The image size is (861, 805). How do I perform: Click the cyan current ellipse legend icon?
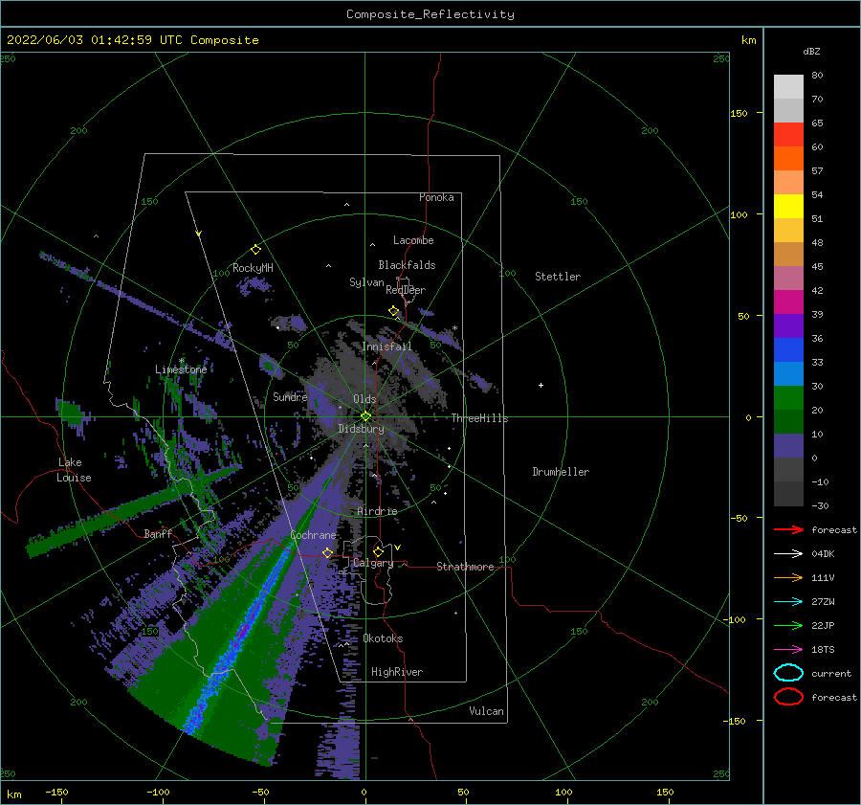click(x=788, y=673)
